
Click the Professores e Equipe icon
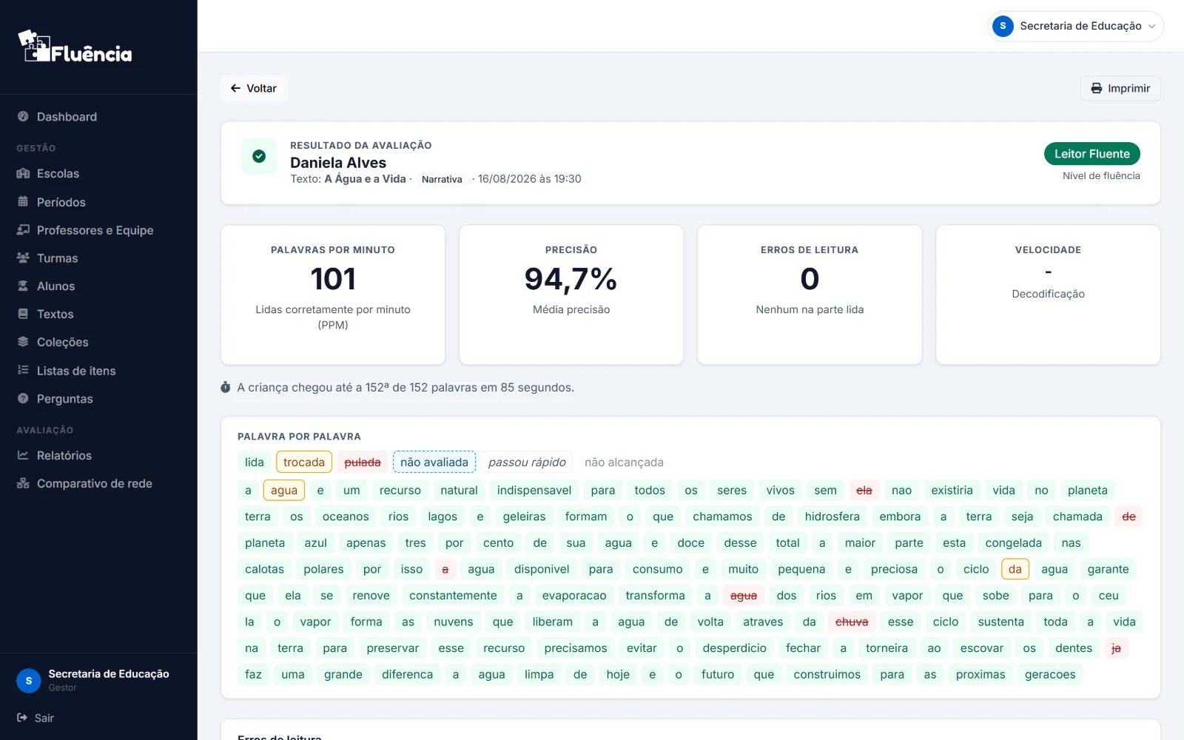[x=23, y=229]
